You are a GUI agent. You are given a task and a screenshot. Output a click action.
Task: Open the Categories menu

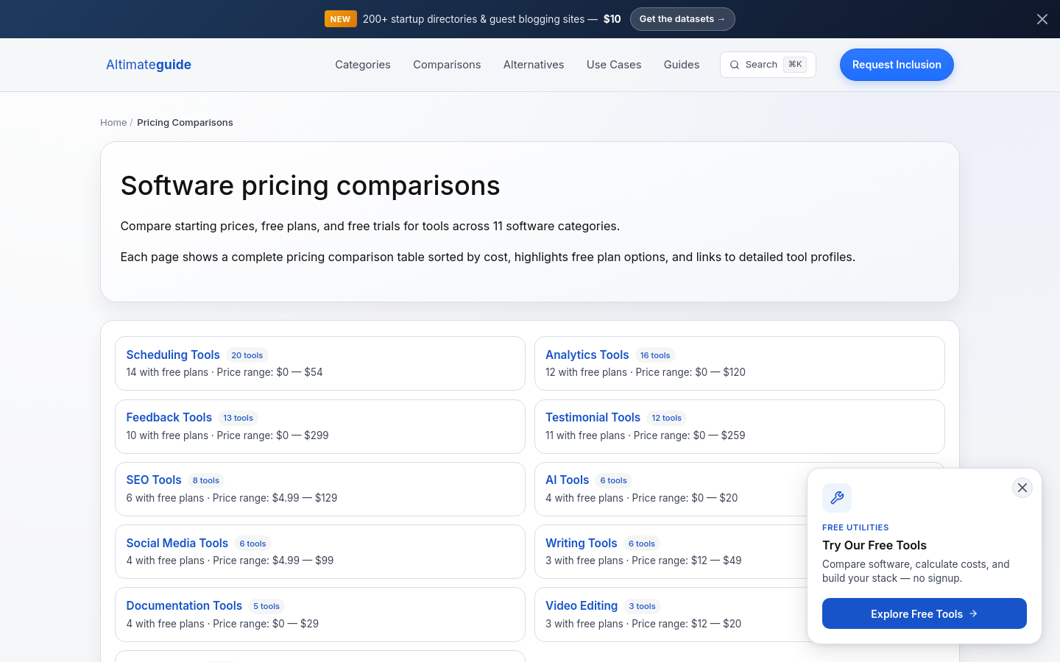tap(363, 65)
